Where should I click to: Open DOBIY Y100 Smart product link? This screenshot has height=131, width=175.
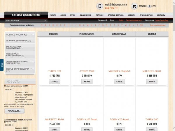coord(87,119)
